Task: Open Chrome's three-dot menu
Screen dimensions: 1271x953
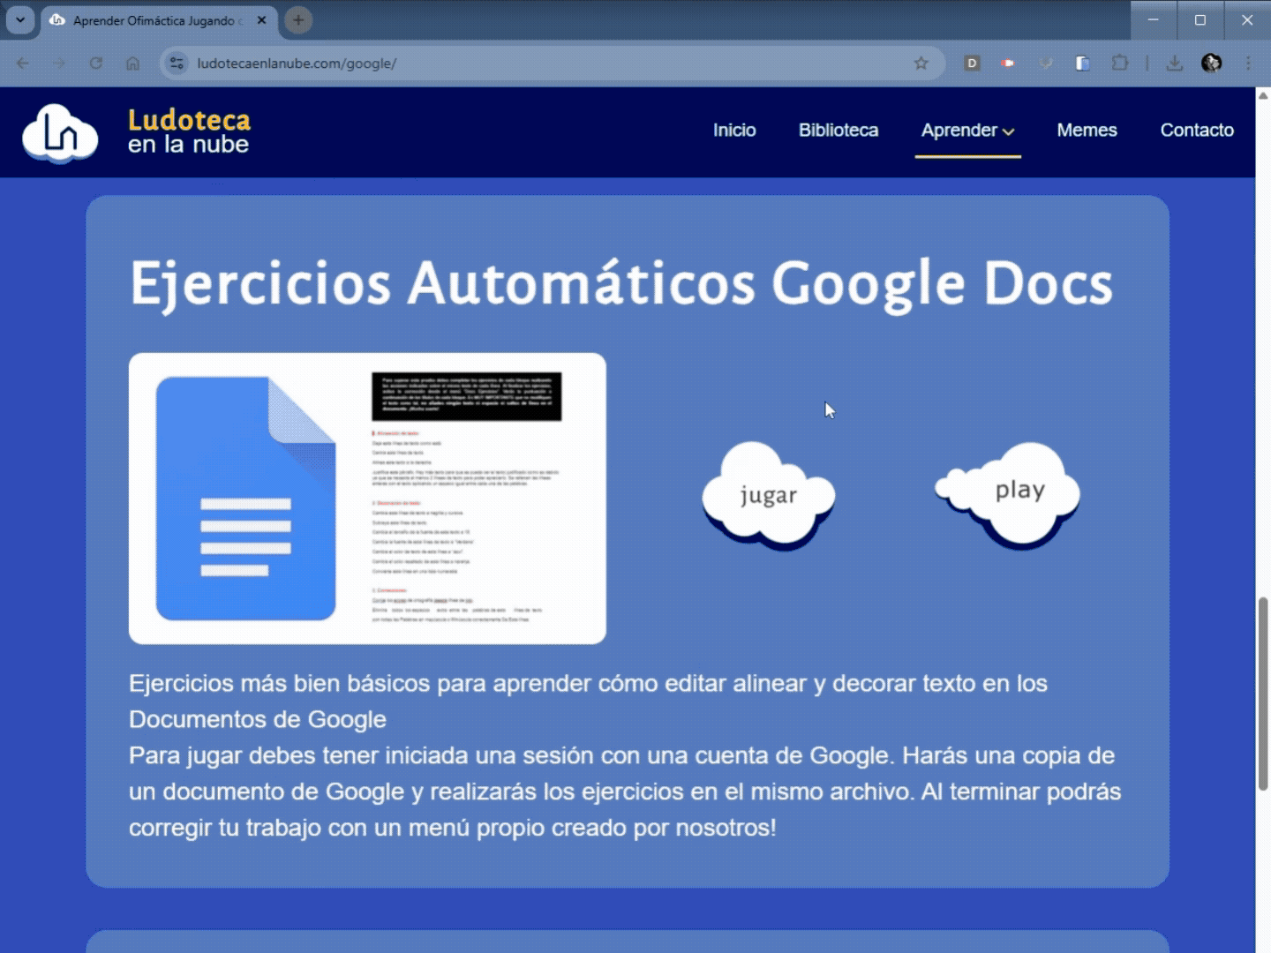Action: [x=1248, y=63]
